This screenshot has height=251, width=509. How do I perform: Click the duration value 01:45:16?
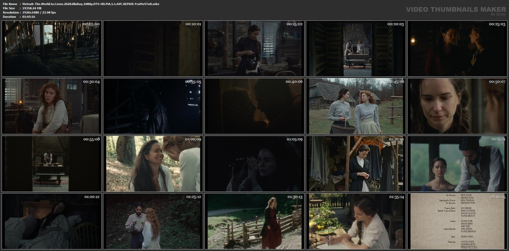pos(29,17)
